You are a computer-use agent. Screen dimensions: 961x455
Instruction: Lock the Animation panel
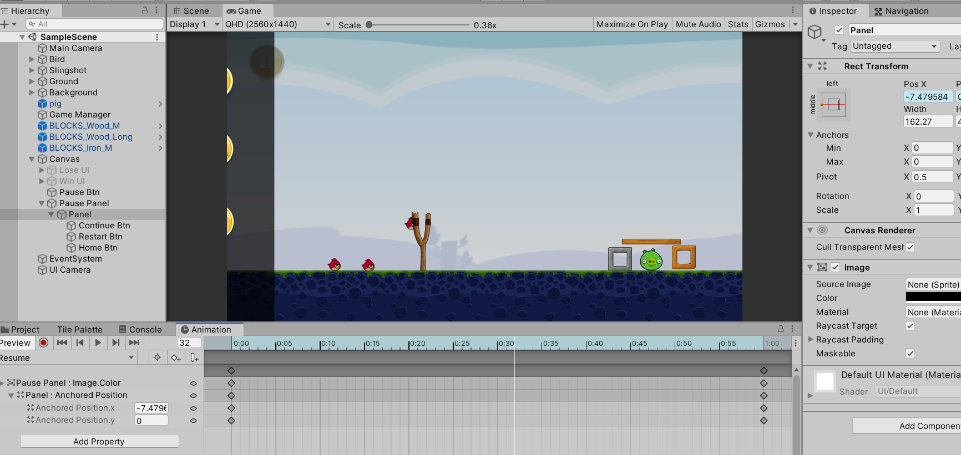(x=781, y=329)
